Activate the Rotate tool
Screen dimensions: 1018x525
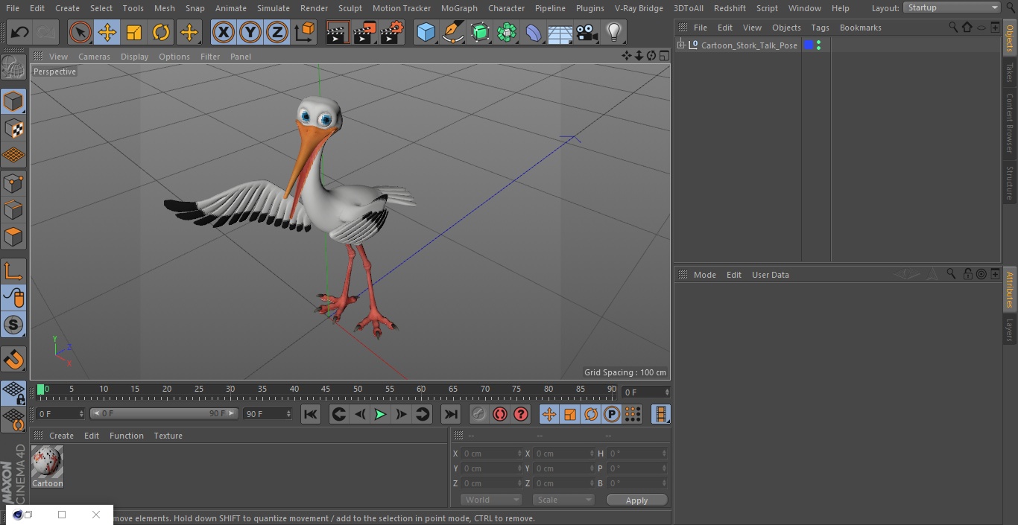[161, 32]
